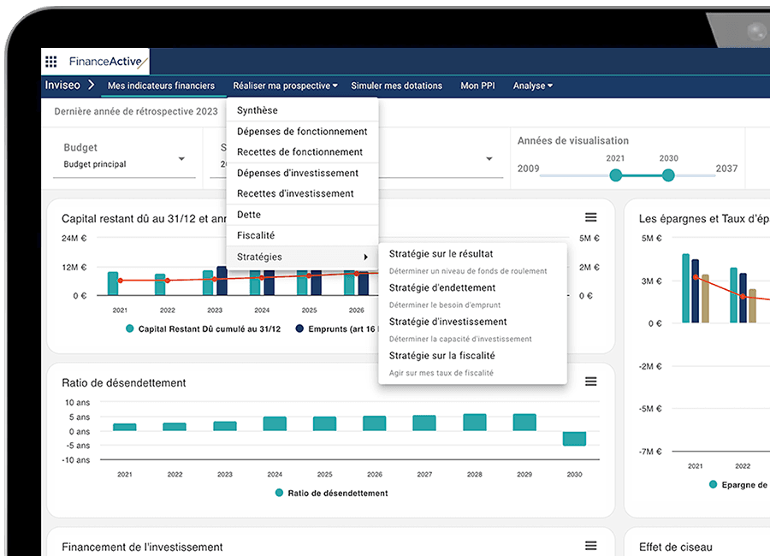Click the chevron next to Inviseo
The image size is (770, 556).
[91, 85]
